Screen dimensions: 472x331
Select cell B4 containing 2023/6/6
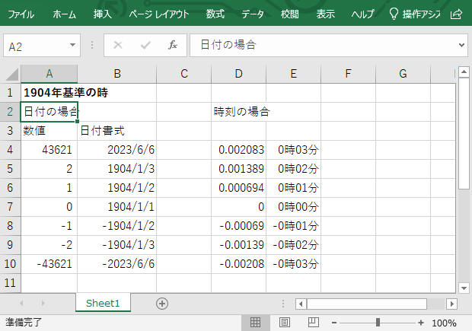116,150
